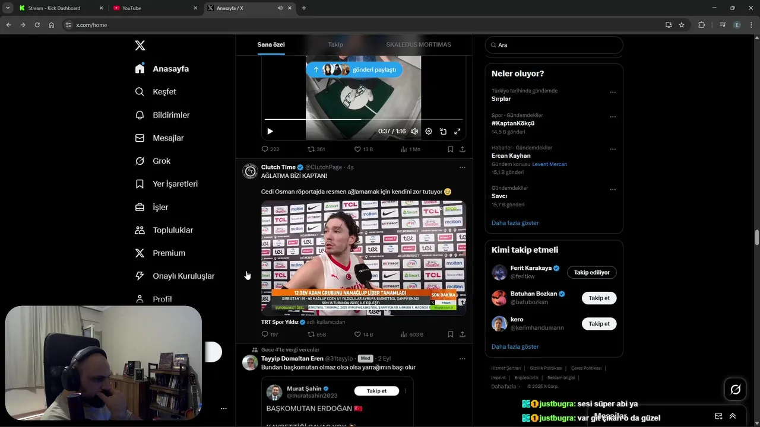
Task: Switch to the YouTube browser tab
Action: click(156, 8)
